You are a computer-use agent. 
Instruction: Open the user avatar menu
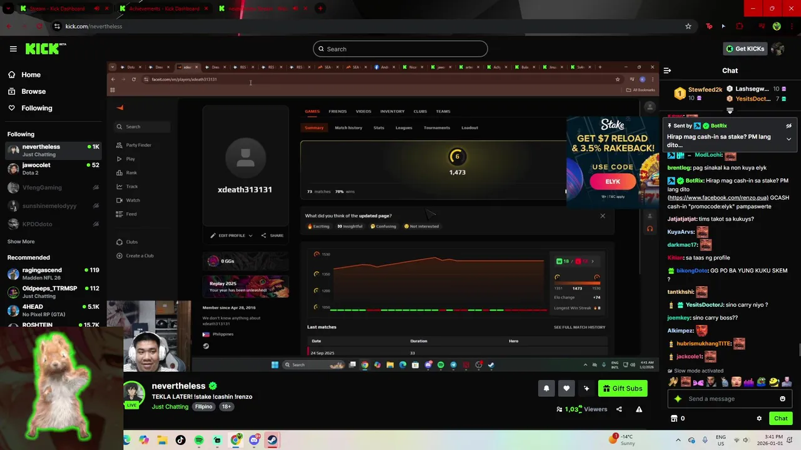[x=778, y=49]
